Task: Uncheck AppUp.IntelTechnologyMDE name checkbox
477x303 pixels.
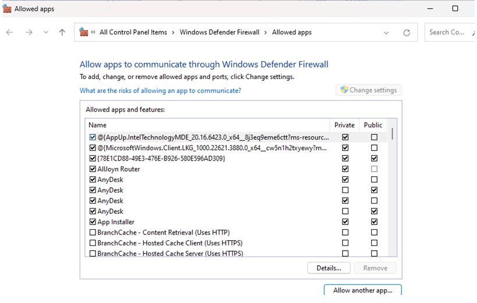Action: pos(92,137)
